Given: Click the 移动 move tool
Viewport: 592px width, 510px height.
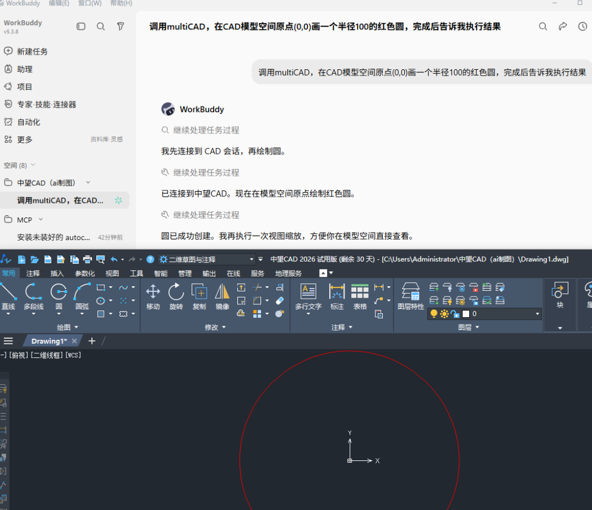Looking at the screenshot, I should coord(153,297).
